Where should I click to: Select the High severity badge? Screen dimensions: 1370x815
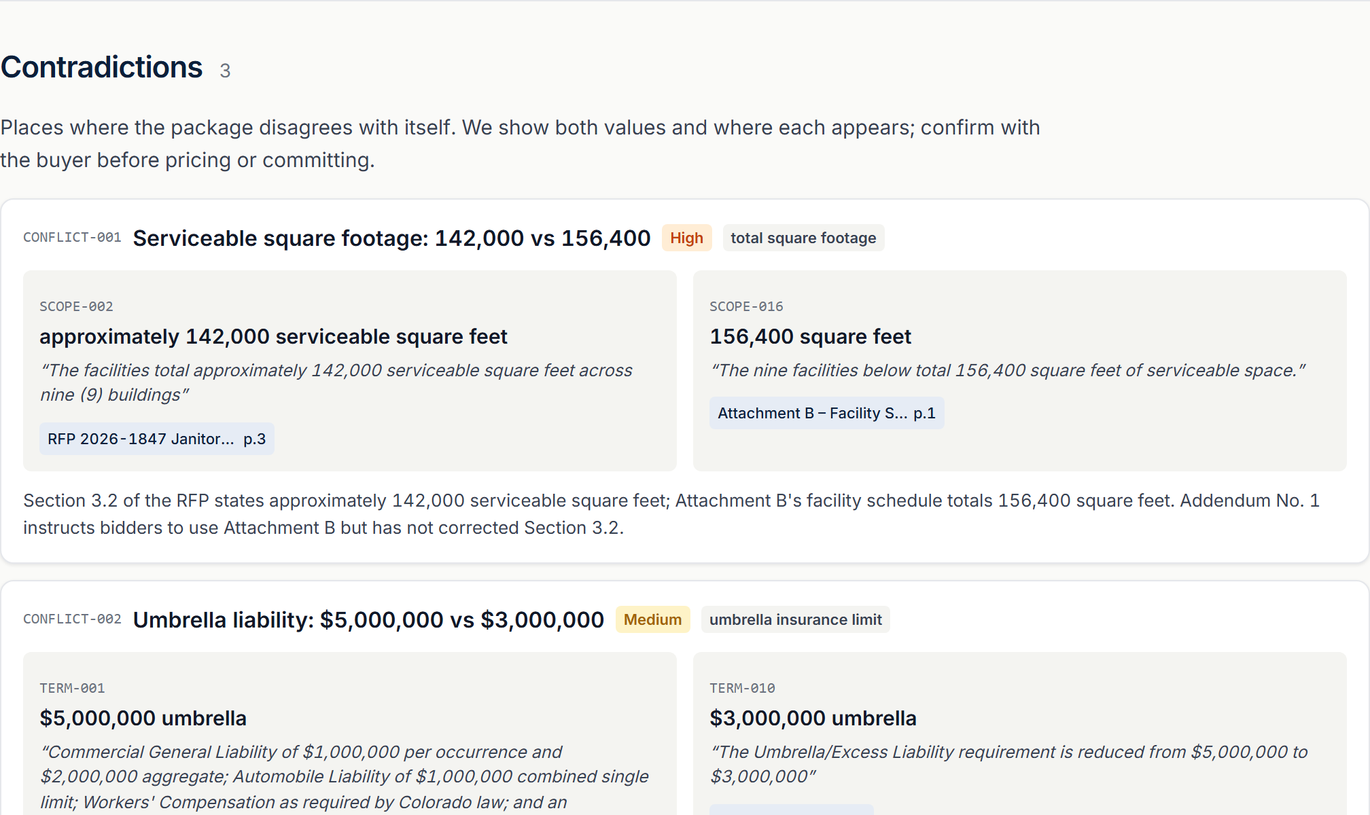686,238
